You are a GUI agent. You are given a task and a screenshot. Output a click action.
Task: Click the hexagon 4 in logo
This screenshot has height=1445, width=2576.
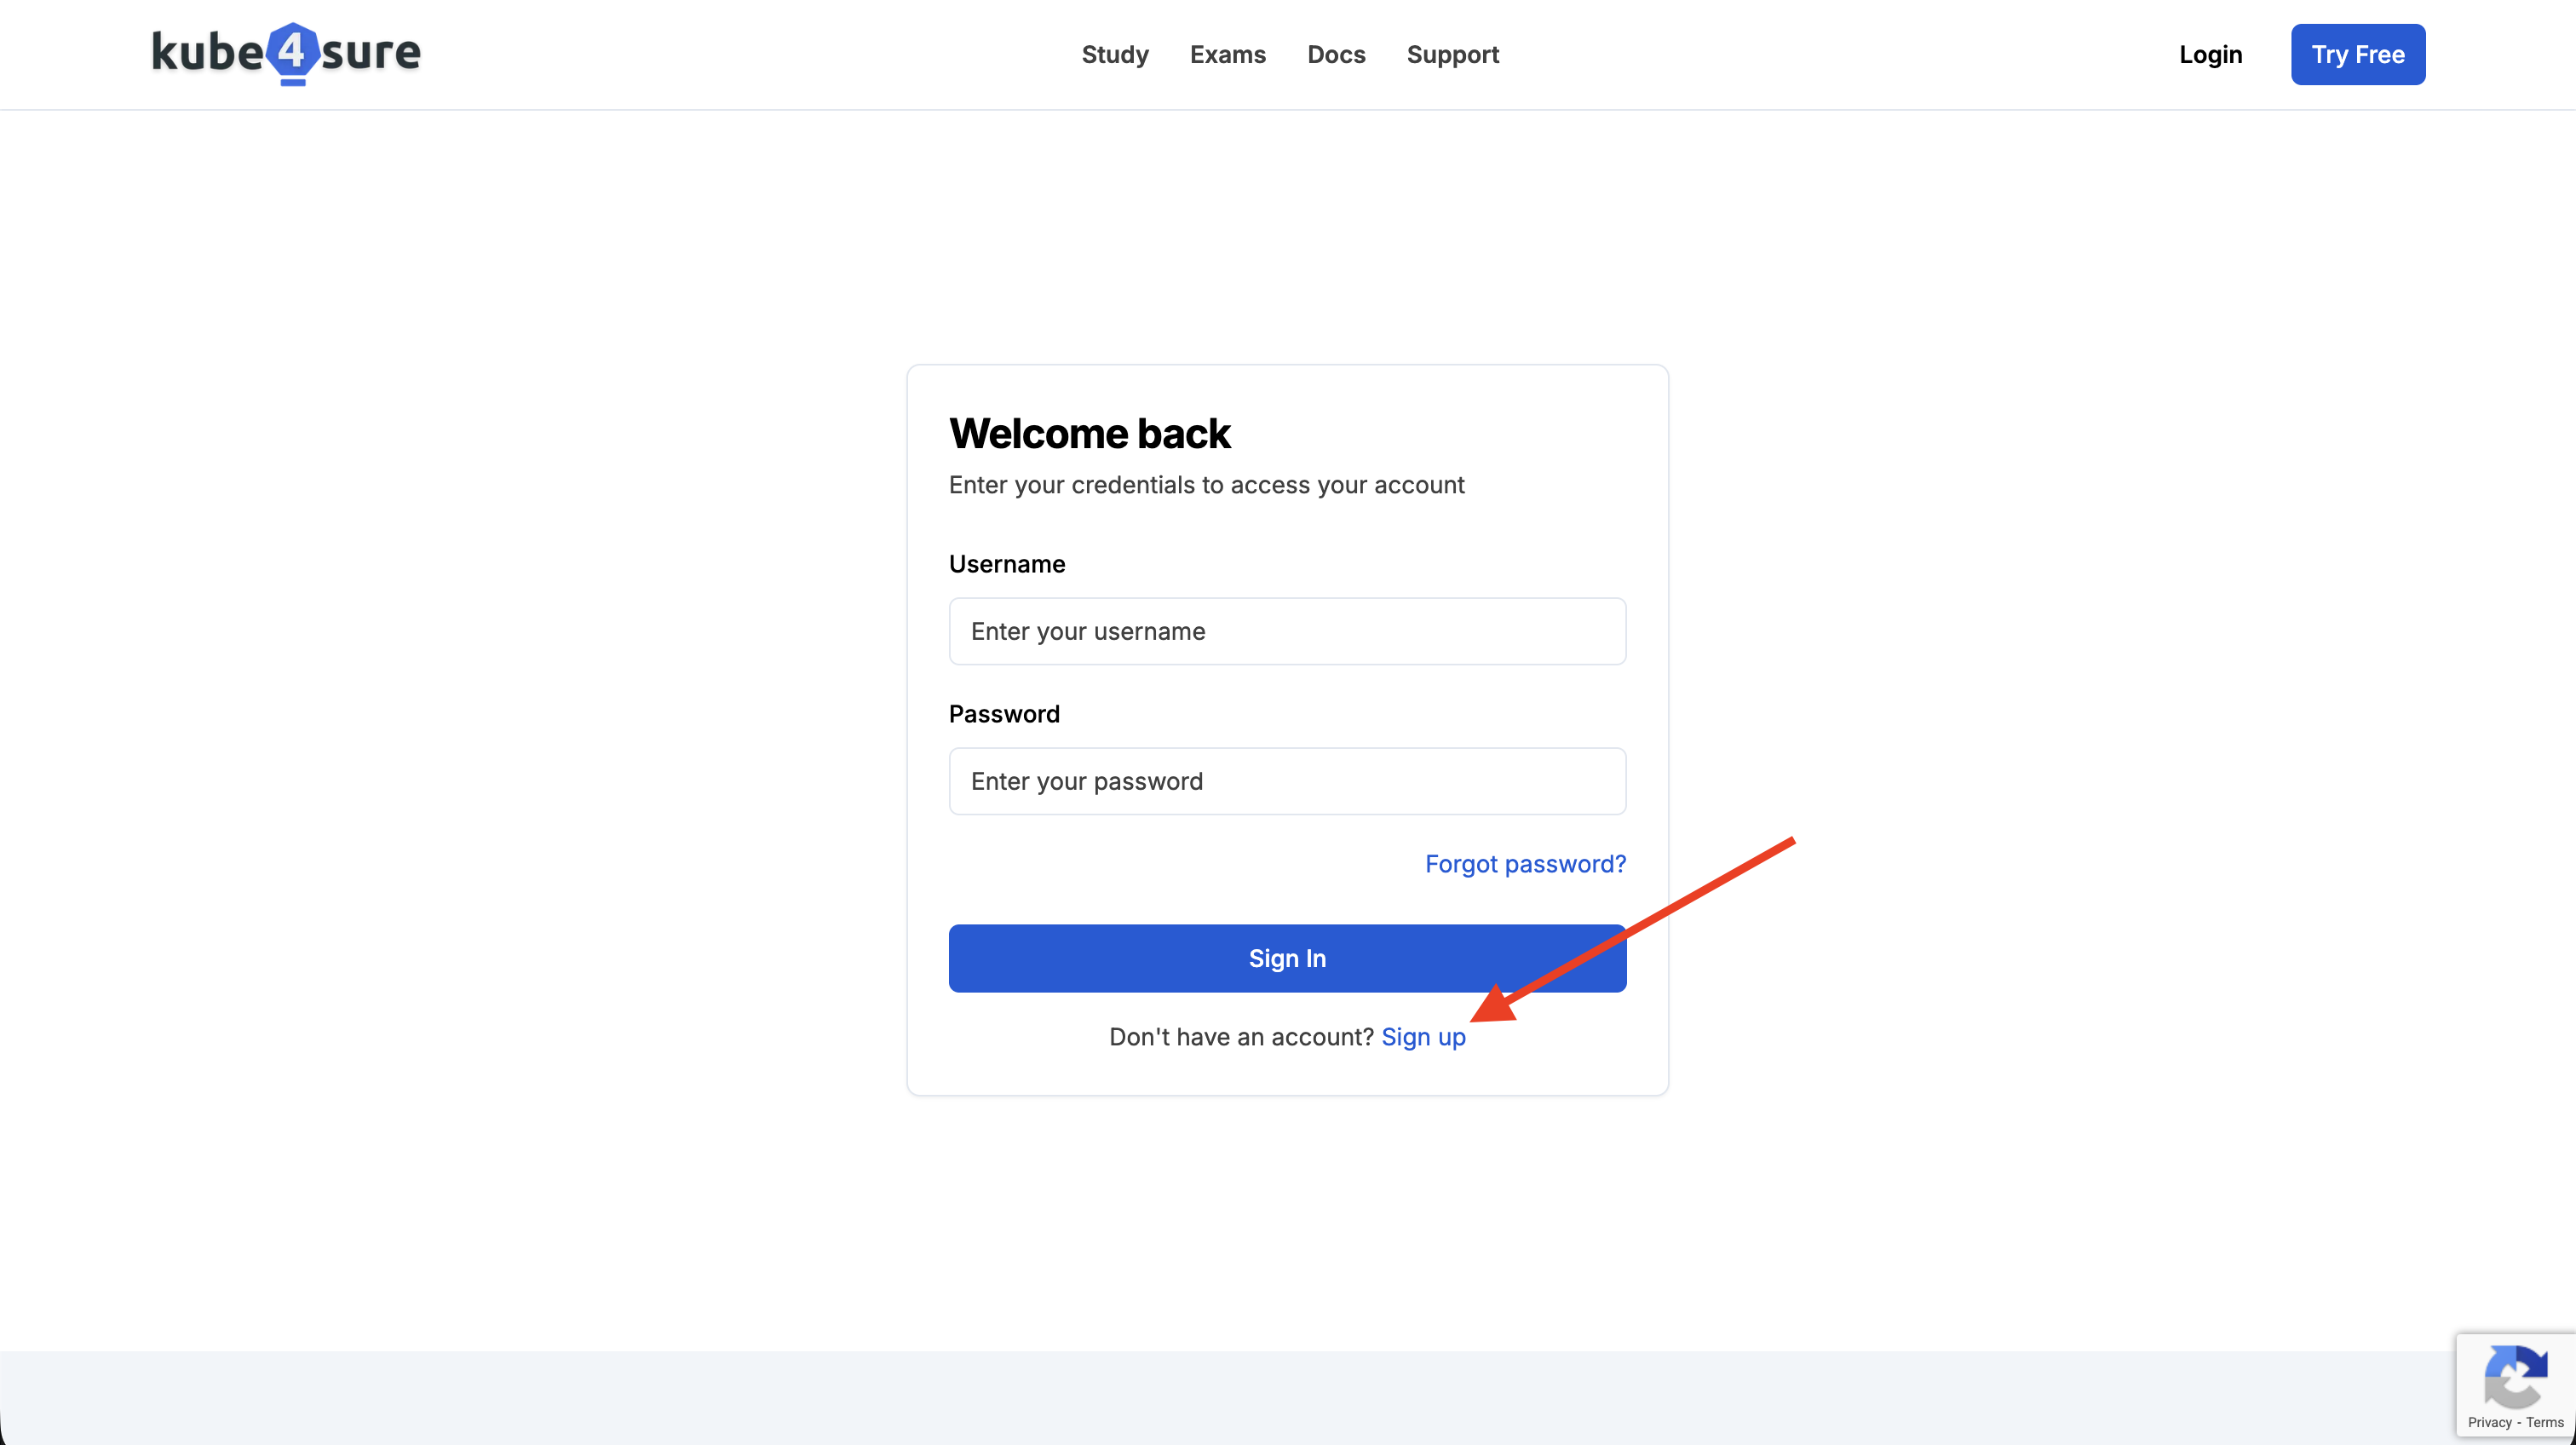(292, 52)
